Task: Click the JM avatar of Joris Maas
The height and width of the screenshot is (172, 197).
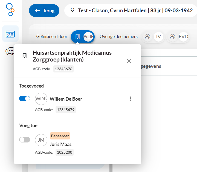Action: coord(41,140)
